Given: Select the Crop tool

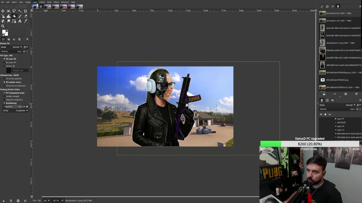Looking at the screenshot, I should click(25, 11).
